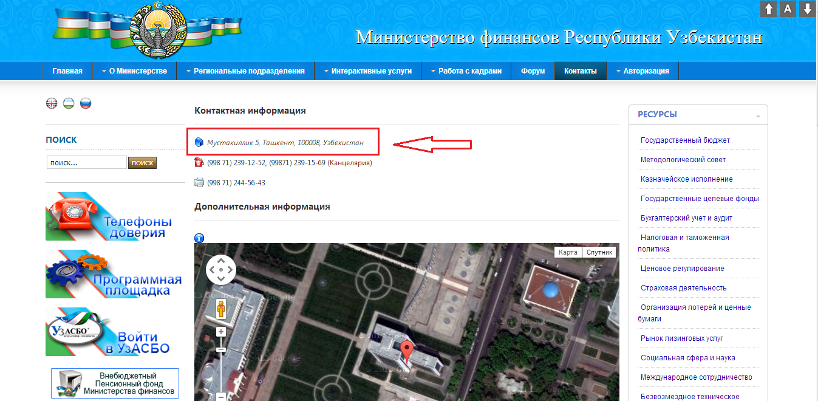
Task: Reset font size with the A icon
Action: 788,9
